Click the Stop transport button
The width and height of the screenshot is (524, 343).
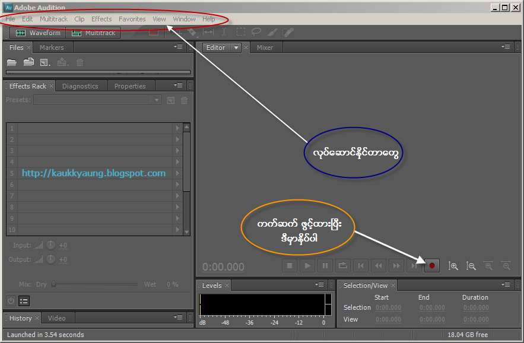290,266
